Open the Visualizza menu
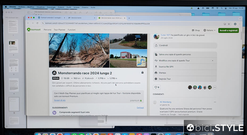 (x=40, y=7)
